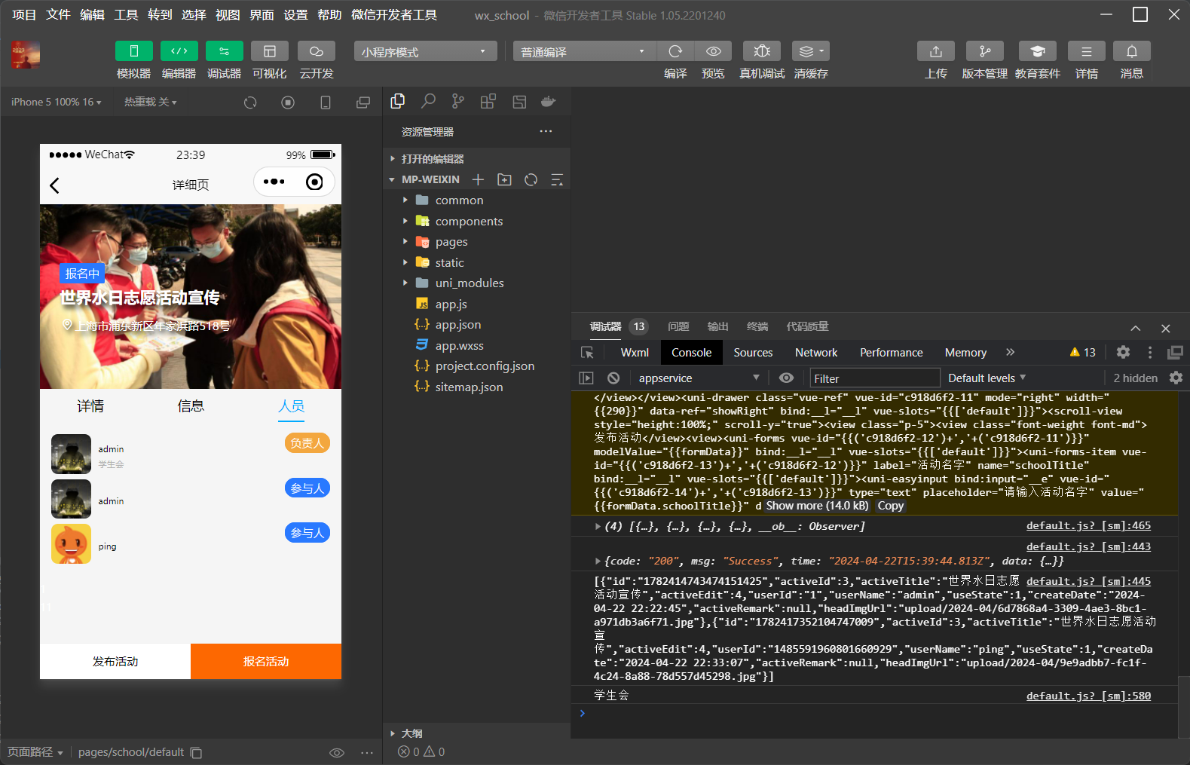Viewport: 1190px width, 765px height.
Task: Toggle the 调试器 debugger panel button
Action: (x=224, y=50)
